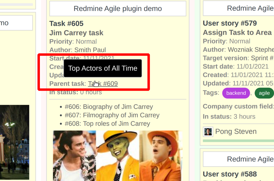Select the Jim Carrey task name
The width and height of the screenshot is (274, 181).
coord(76,33)
